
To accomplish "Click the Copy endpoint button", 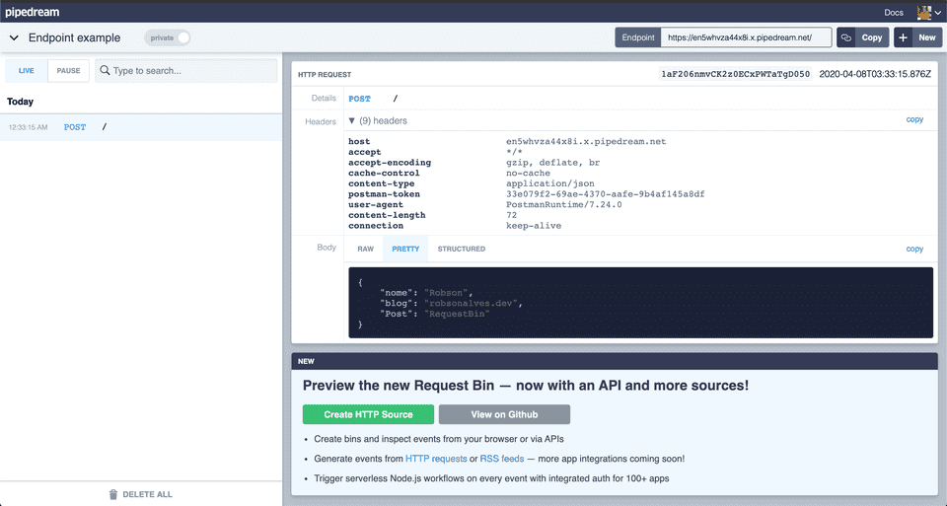I will pyautogui.click(x=871, y=37).
